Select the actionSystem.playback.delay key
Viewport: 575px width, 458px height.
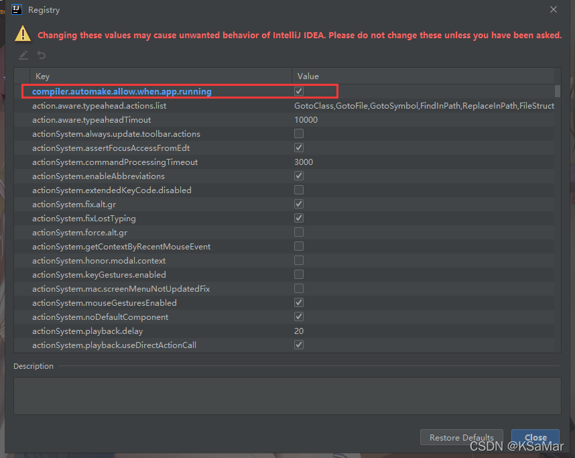pos(87,331)
